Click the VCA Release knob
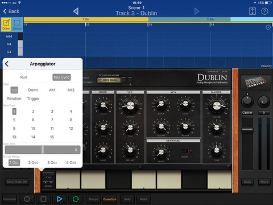The height and width of the screenshot is (205, 273). pyautogui.click(x=185, y=126)
